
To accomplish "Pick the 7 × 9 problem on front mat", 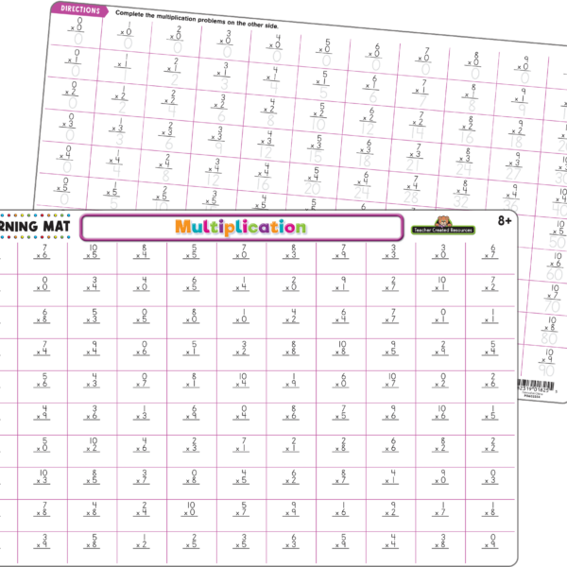I will pos(341,251).
